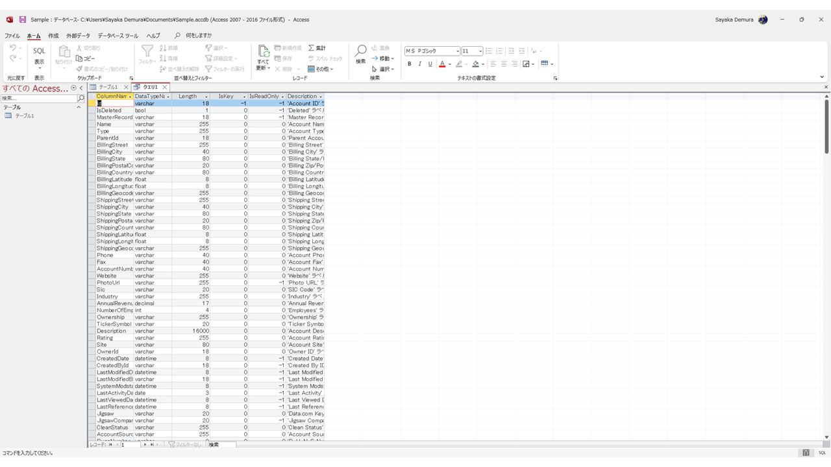
Task: Click the Totals (集計) sigma icon
Action: [310, 47]
